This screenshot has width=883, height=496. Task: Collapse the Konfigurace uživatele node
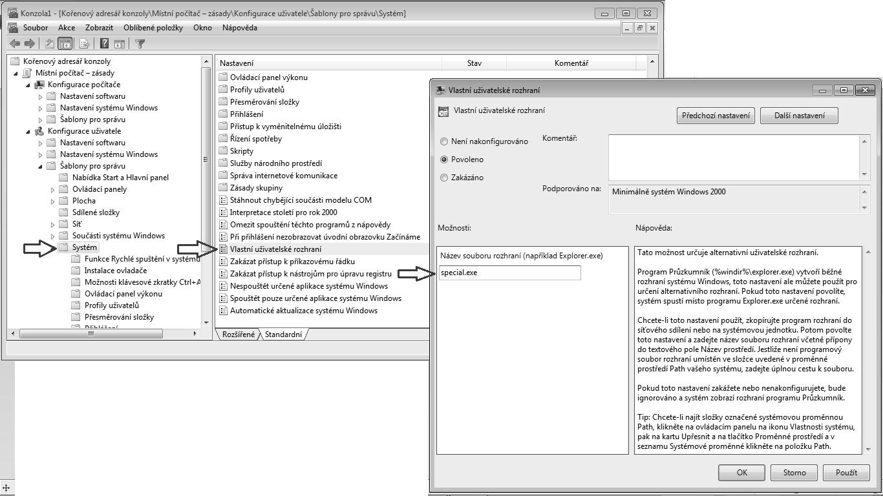[28, 132]
